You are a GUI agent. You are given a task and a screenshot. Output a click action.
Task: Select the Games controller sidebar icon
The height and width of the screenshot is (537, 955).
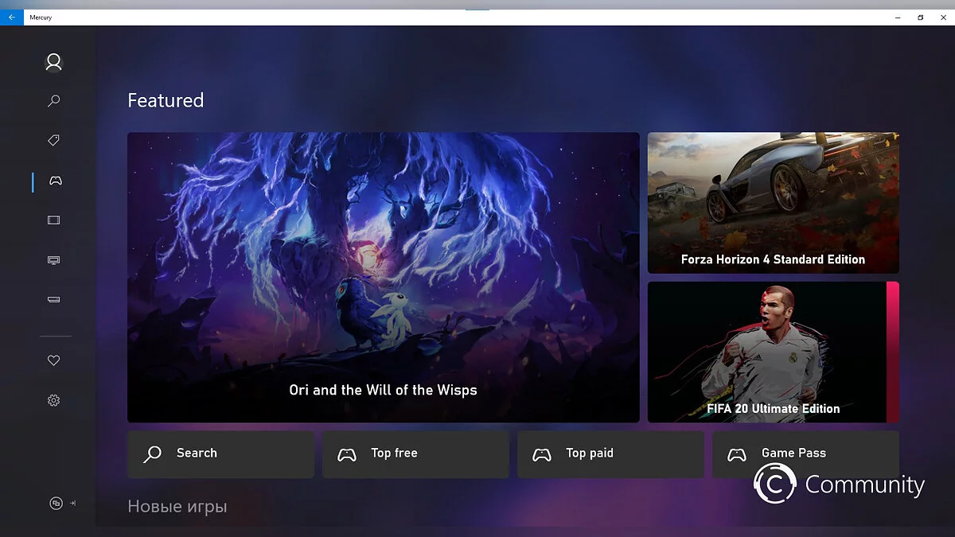[x=55, y=181]
